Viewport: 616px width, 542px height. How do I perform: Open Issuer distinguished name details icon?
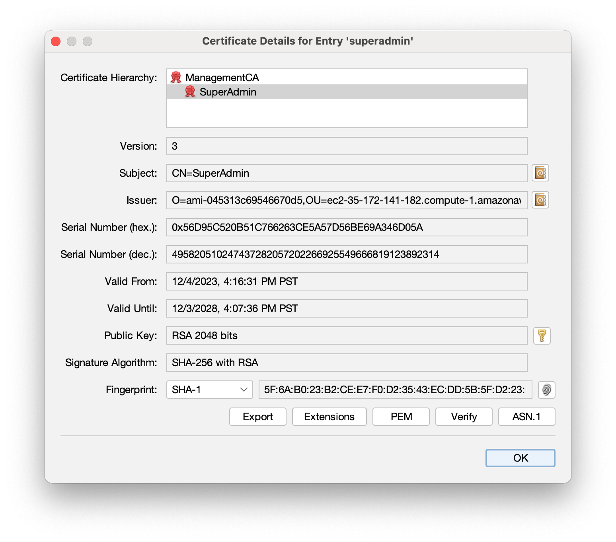pos(540,200)
